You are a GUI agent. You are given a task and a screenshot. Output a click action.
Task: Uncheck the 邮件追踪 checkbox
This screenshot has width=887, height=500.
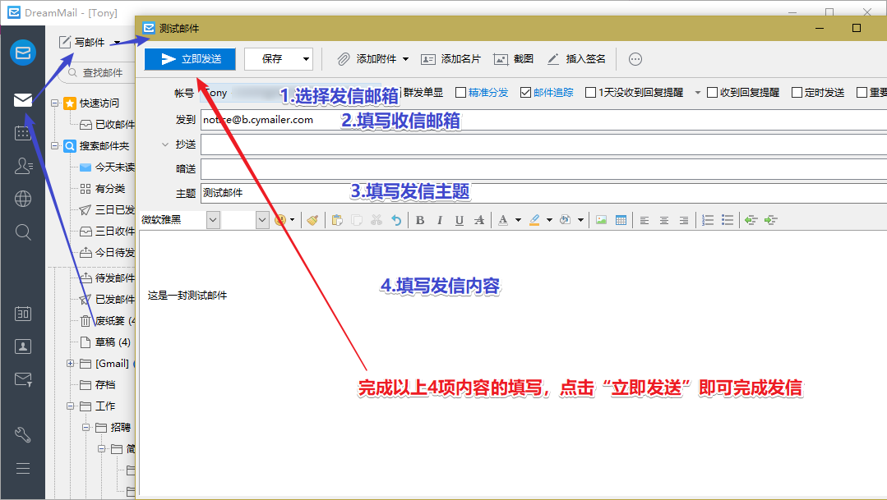pyautogui.click(x=525, y=92)
